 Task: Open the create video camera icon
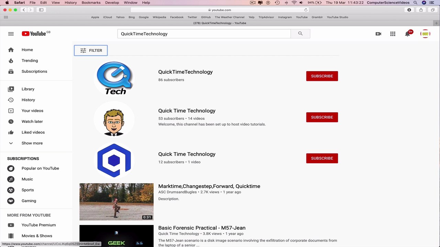tap(378, 34)
